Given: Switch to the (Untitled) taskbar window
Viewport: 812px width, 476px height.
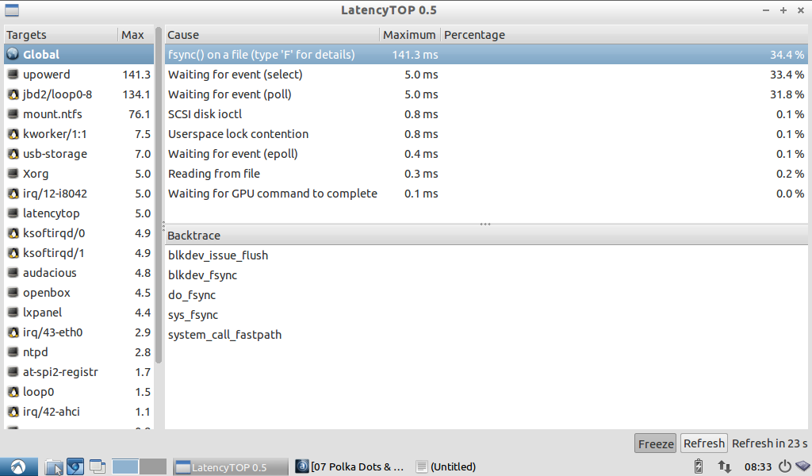Looking at the screenshot, I should (x=447, y=466).
